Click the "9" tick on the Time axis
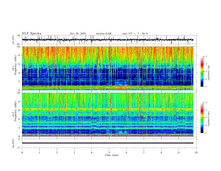 click(x=179, y=153)
